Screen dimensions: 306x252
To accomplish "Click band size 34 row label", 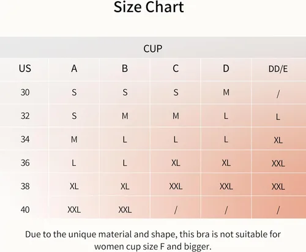I will pos(25,139).
